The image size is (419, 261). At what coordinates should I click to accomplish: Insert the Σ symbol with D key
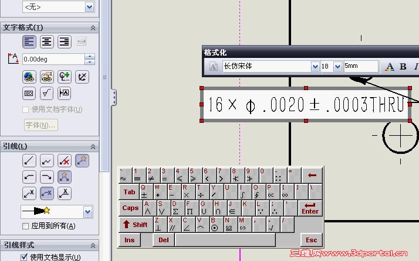pyautogui.click(x=177, y=208)
